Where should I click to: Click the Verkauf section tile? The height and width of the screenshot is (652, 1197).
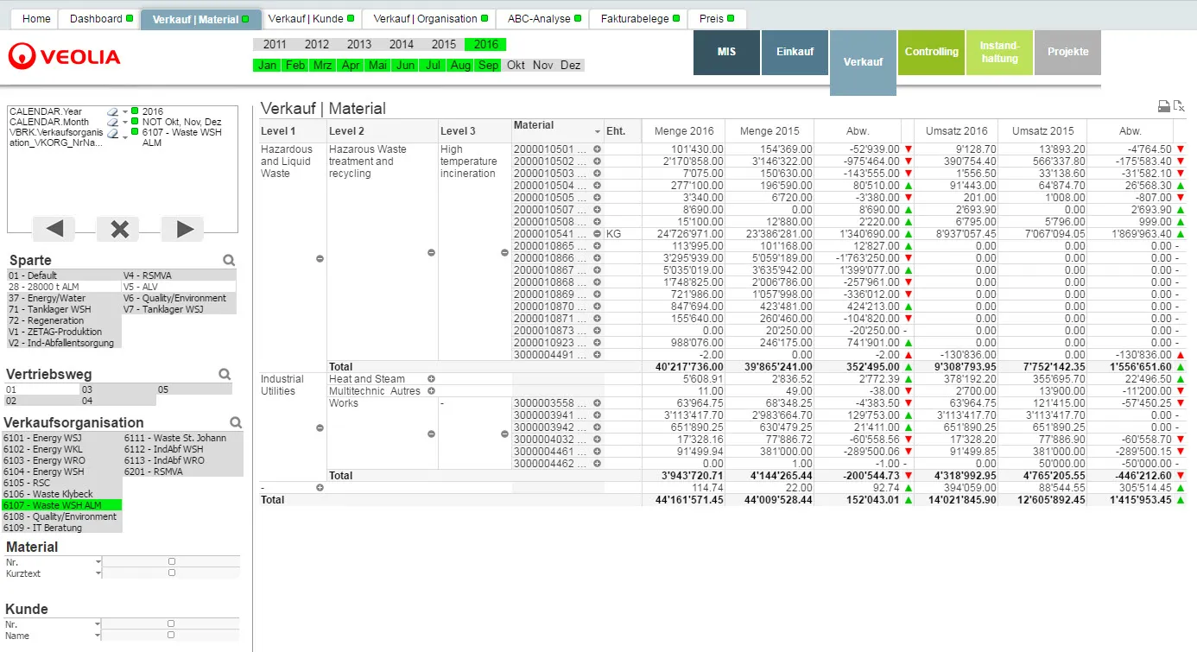[863, 62]
